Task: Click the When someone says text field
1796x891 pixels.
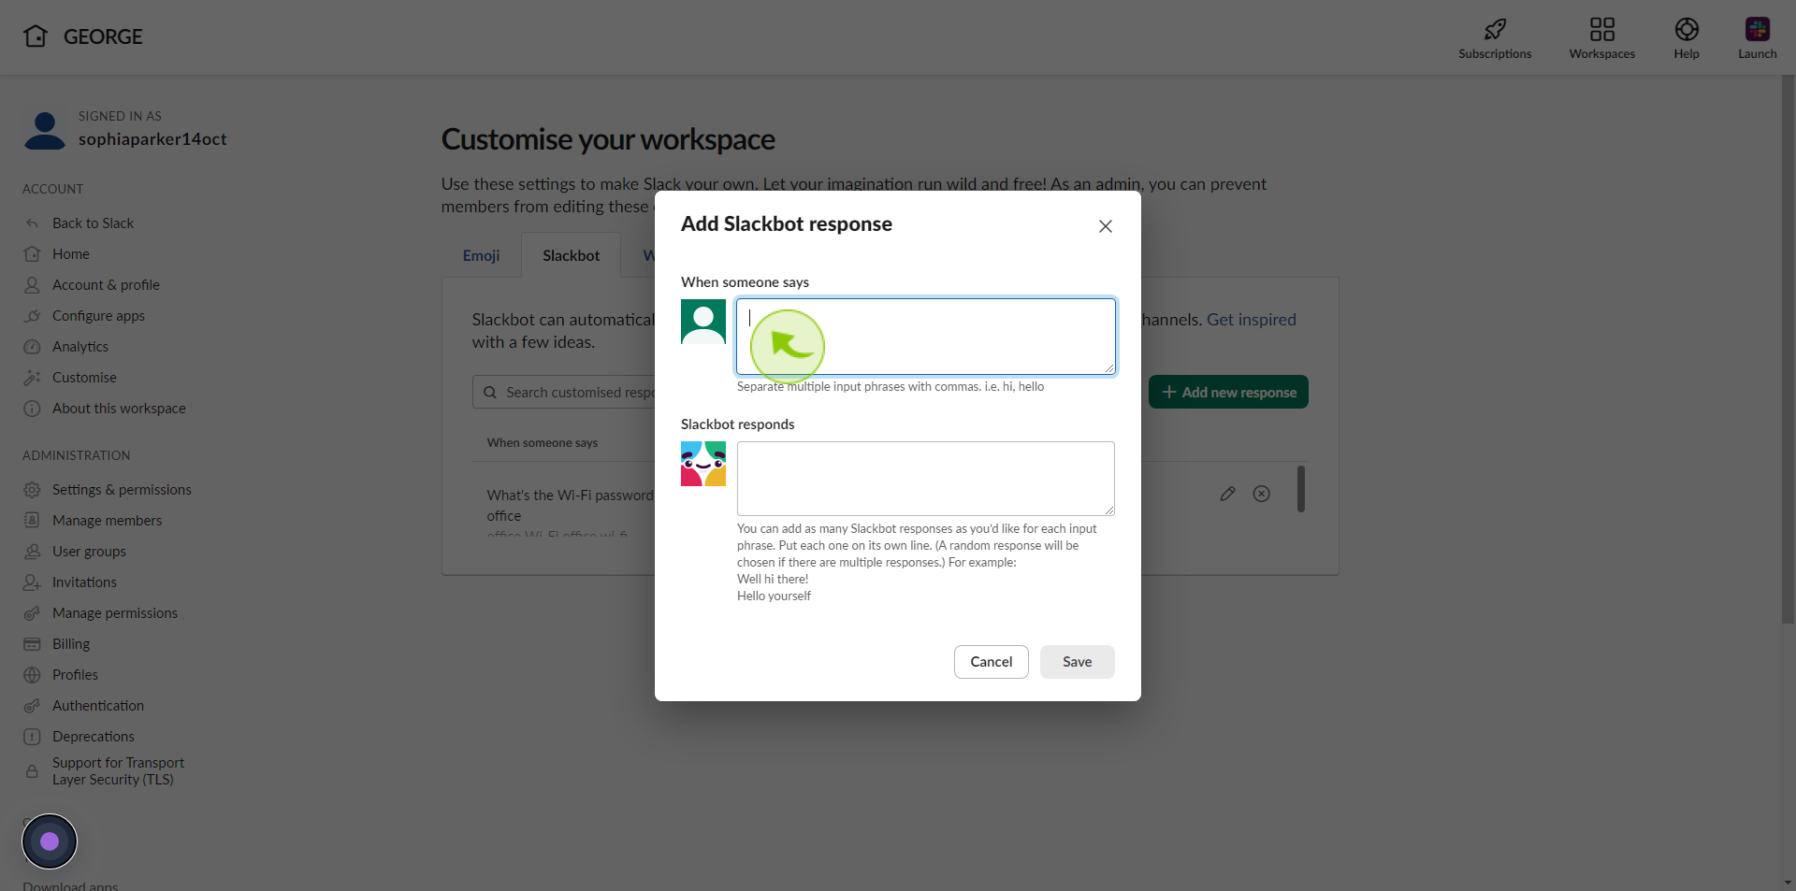Action: (926, 337)
